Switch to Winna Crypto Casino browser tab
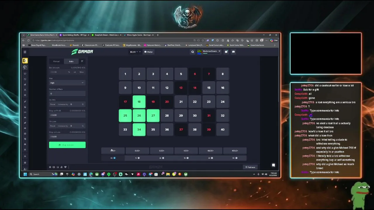The width and height of the screenshot is (374, 210). (138, 35)
